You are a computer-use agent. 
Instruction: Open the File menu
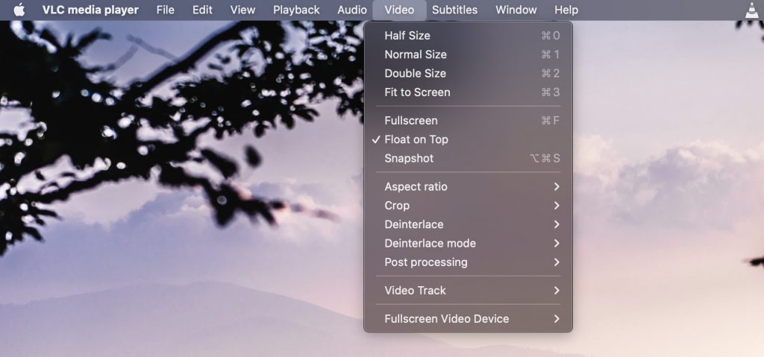pyautogui.click(x=165, y=10)
